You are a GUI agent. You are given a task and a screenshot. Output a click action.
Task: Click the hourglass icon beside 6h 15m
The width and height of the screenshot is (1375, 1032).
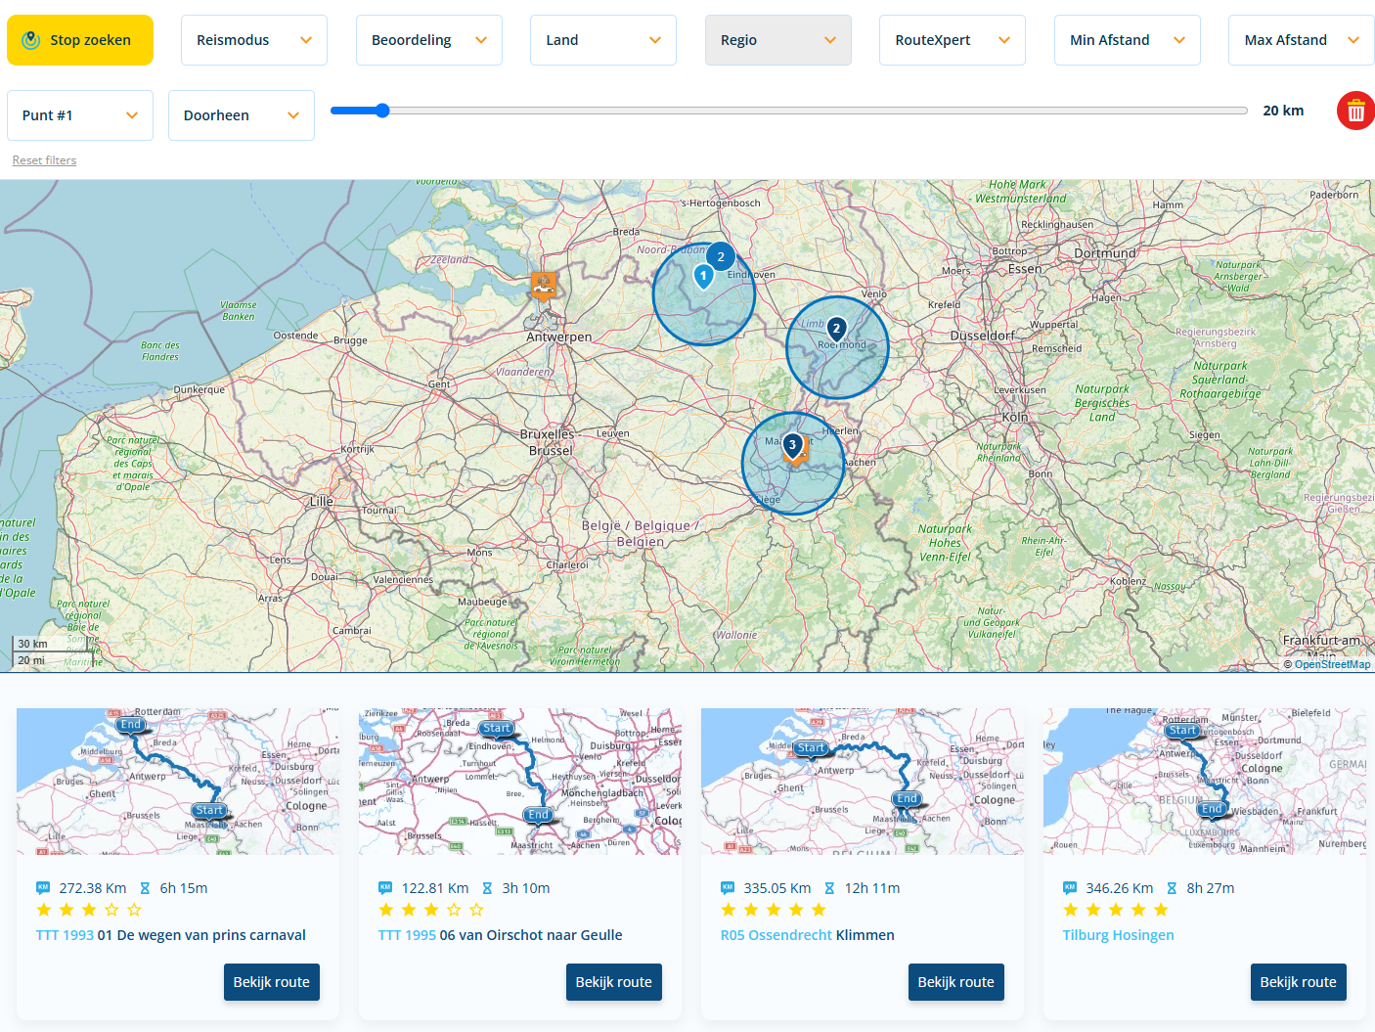click(145, 888)
